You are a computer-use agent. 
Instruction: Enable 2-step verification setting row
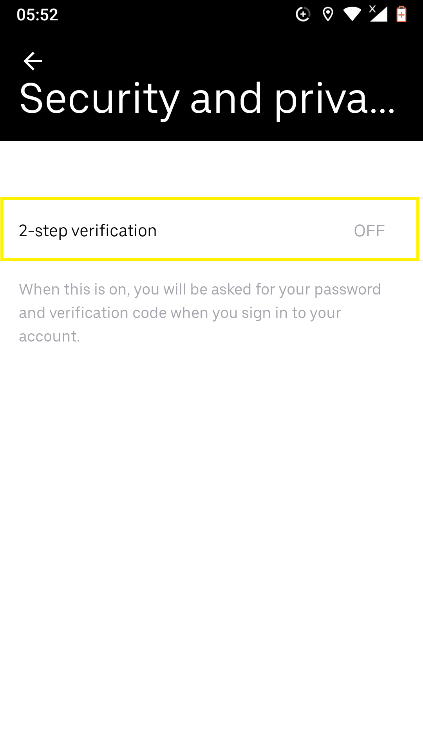click(x=210, y=230)
